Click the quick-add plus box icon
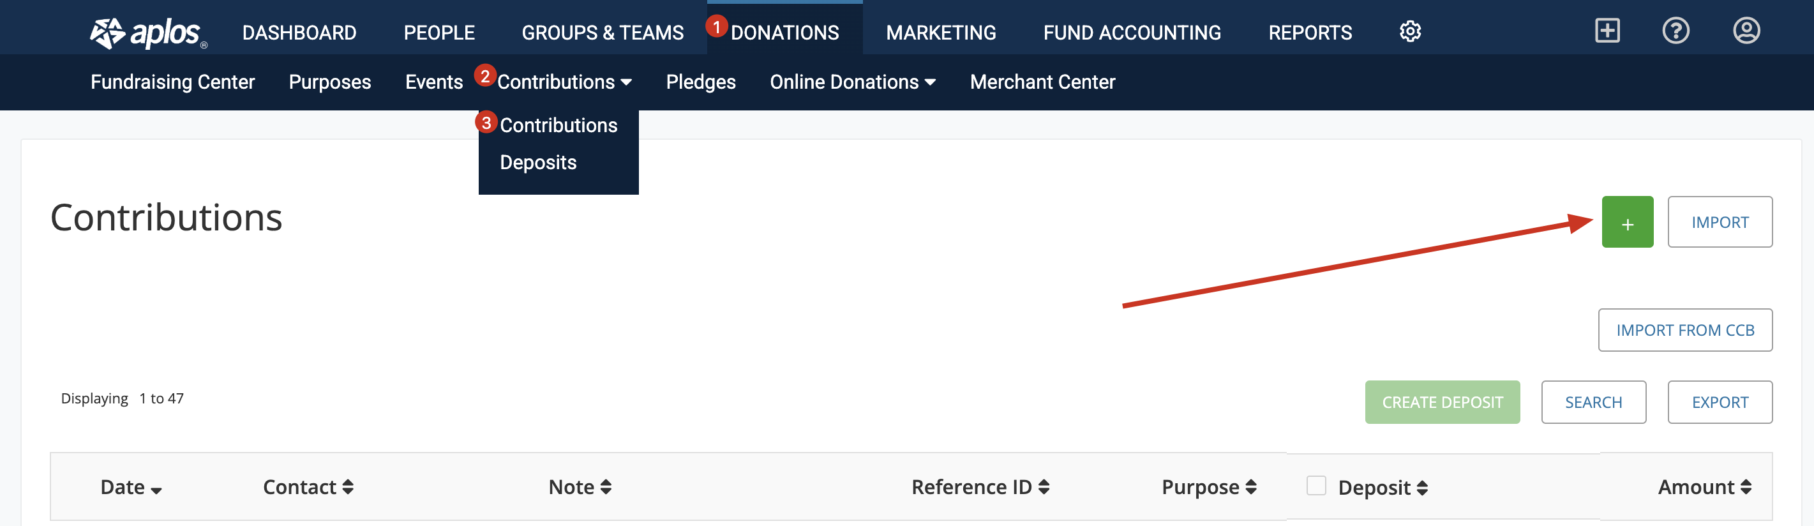This screenshot has width=1814, height=526. pos(1607,31)
